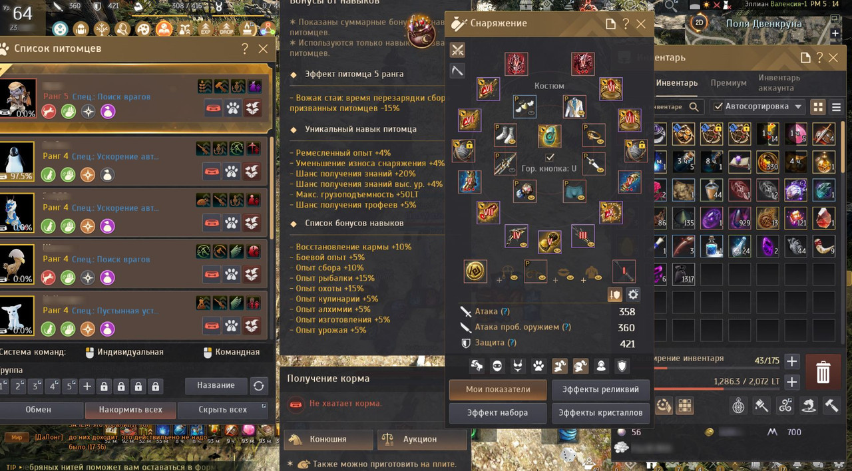Click the refresh icon next to Название
This screenshot has width=852, height=471.
(258, 385)
